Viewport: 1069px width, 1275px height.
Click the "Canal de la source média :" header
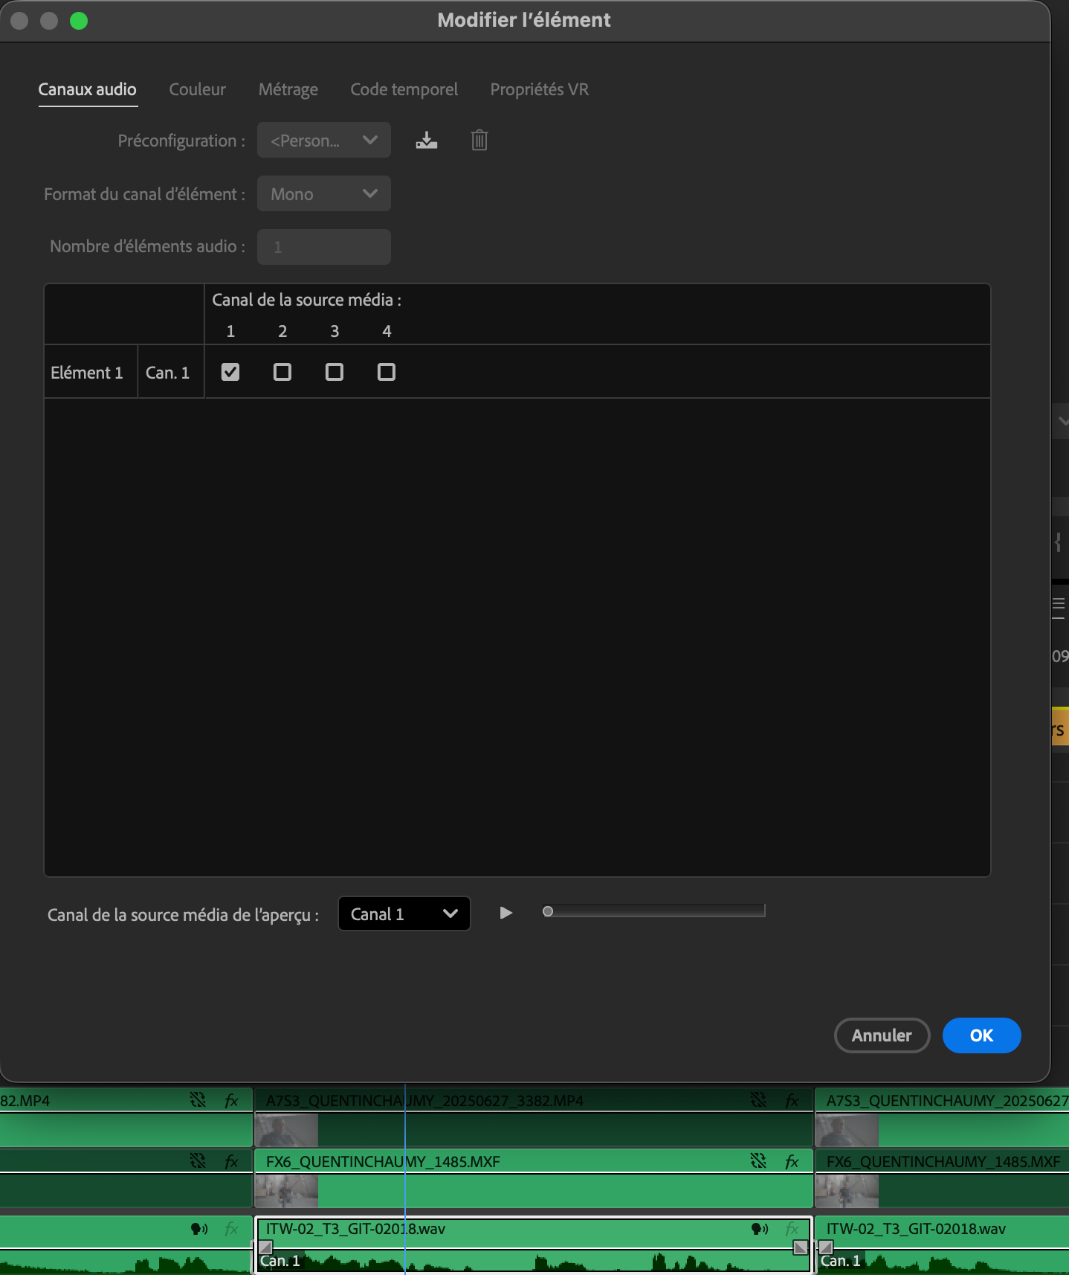click(x=306, y=300)
